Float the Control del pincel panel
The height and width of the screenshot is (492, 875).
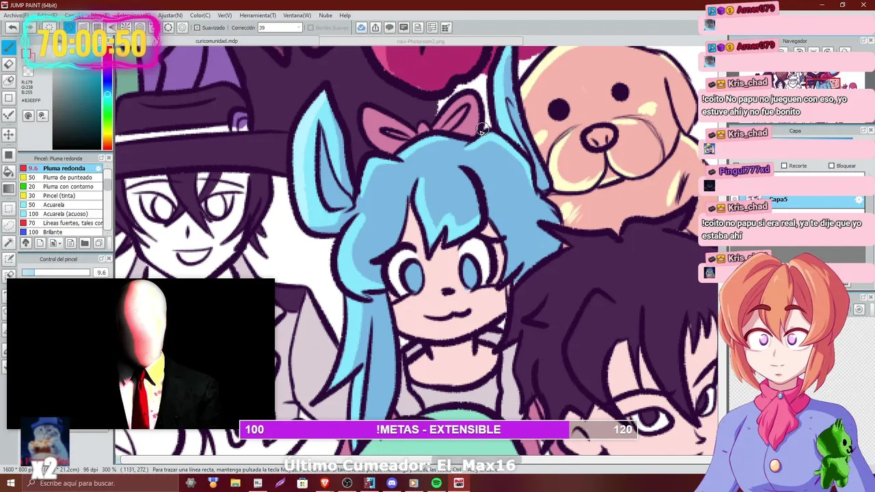(101, 259)
